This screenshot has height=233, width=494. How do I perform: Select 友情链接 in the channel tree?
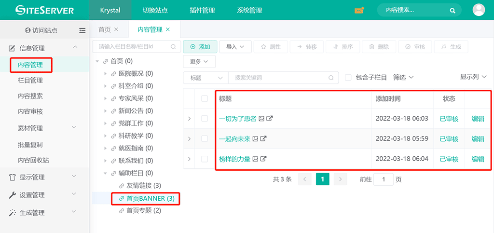143,186
